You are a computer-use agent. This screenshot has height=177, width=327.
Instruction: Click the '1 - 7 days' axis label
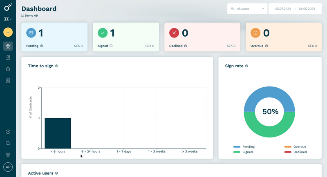(124, 151)
